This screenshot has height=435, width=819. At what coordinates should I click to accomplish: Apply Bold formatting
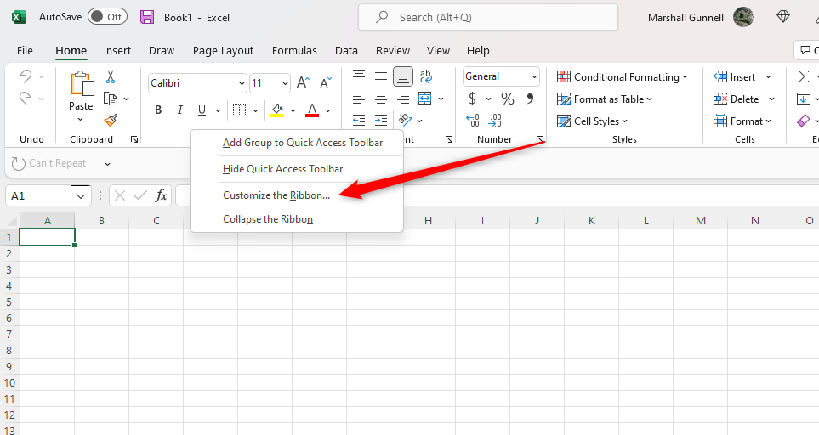coord(158,110)
